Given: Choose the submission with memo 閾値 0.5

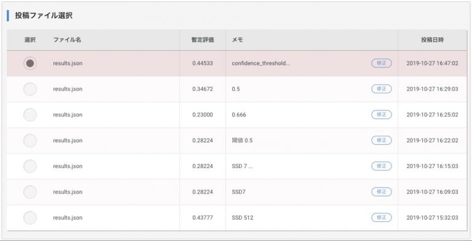Looking at the screenshot, I should [30, 140].
